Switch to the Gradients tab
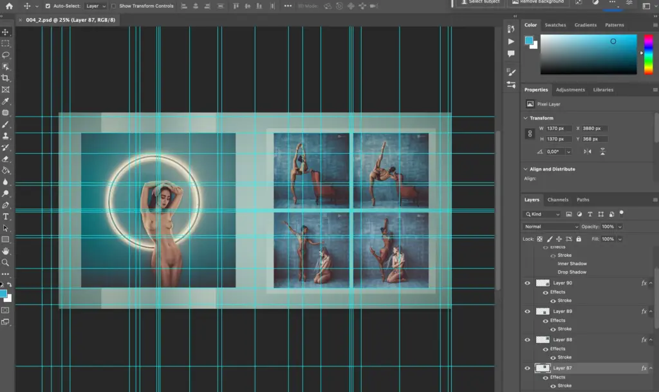659x392 pixels. (586, 25)
